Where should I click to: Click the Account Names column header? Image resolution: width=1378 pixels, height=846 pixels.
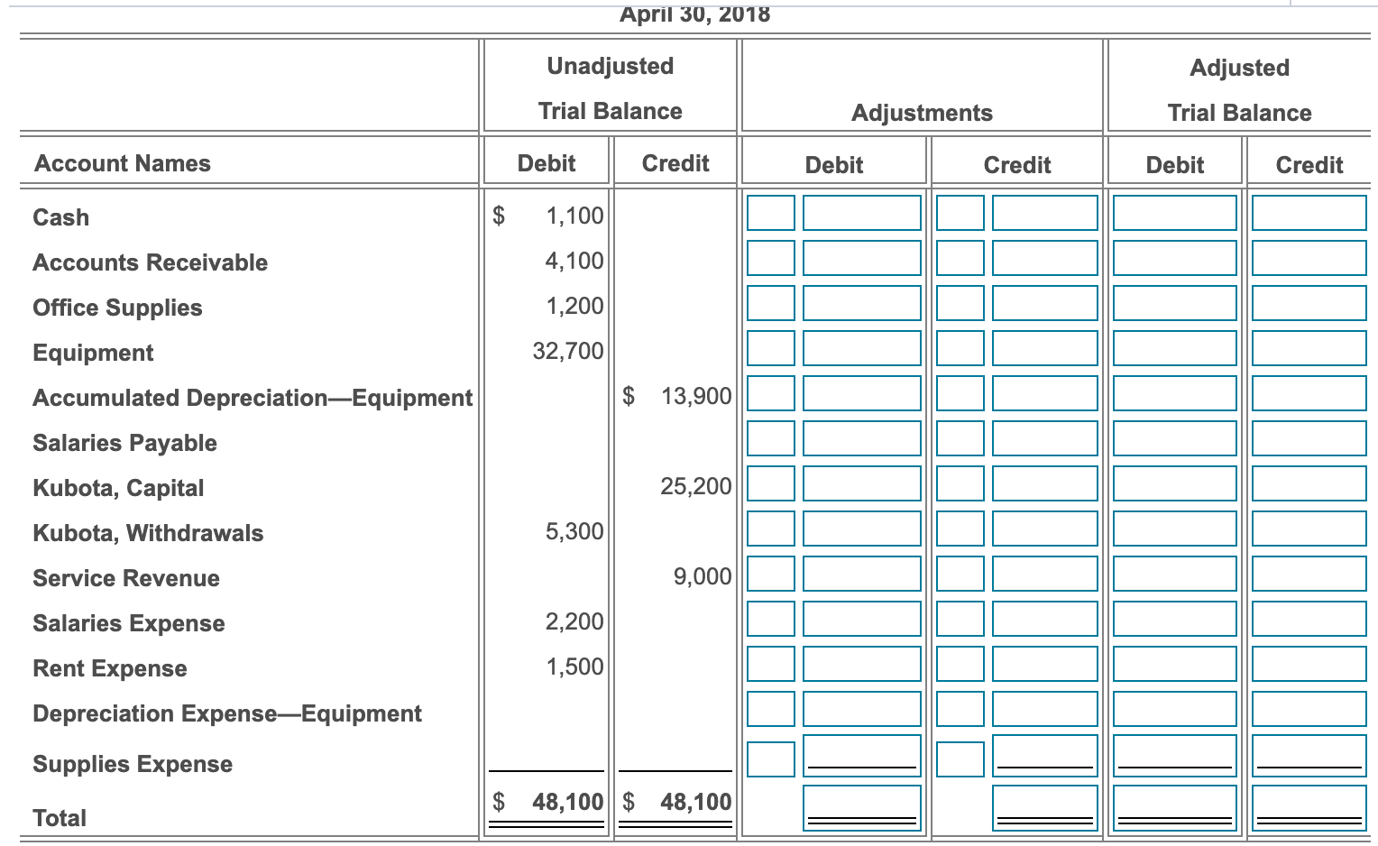click(122, 163)
